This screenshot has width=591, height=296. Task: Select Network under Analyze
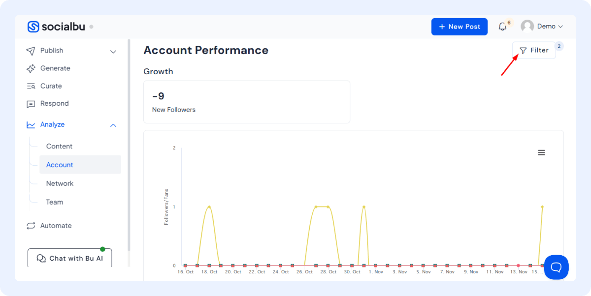pos(60,183)
